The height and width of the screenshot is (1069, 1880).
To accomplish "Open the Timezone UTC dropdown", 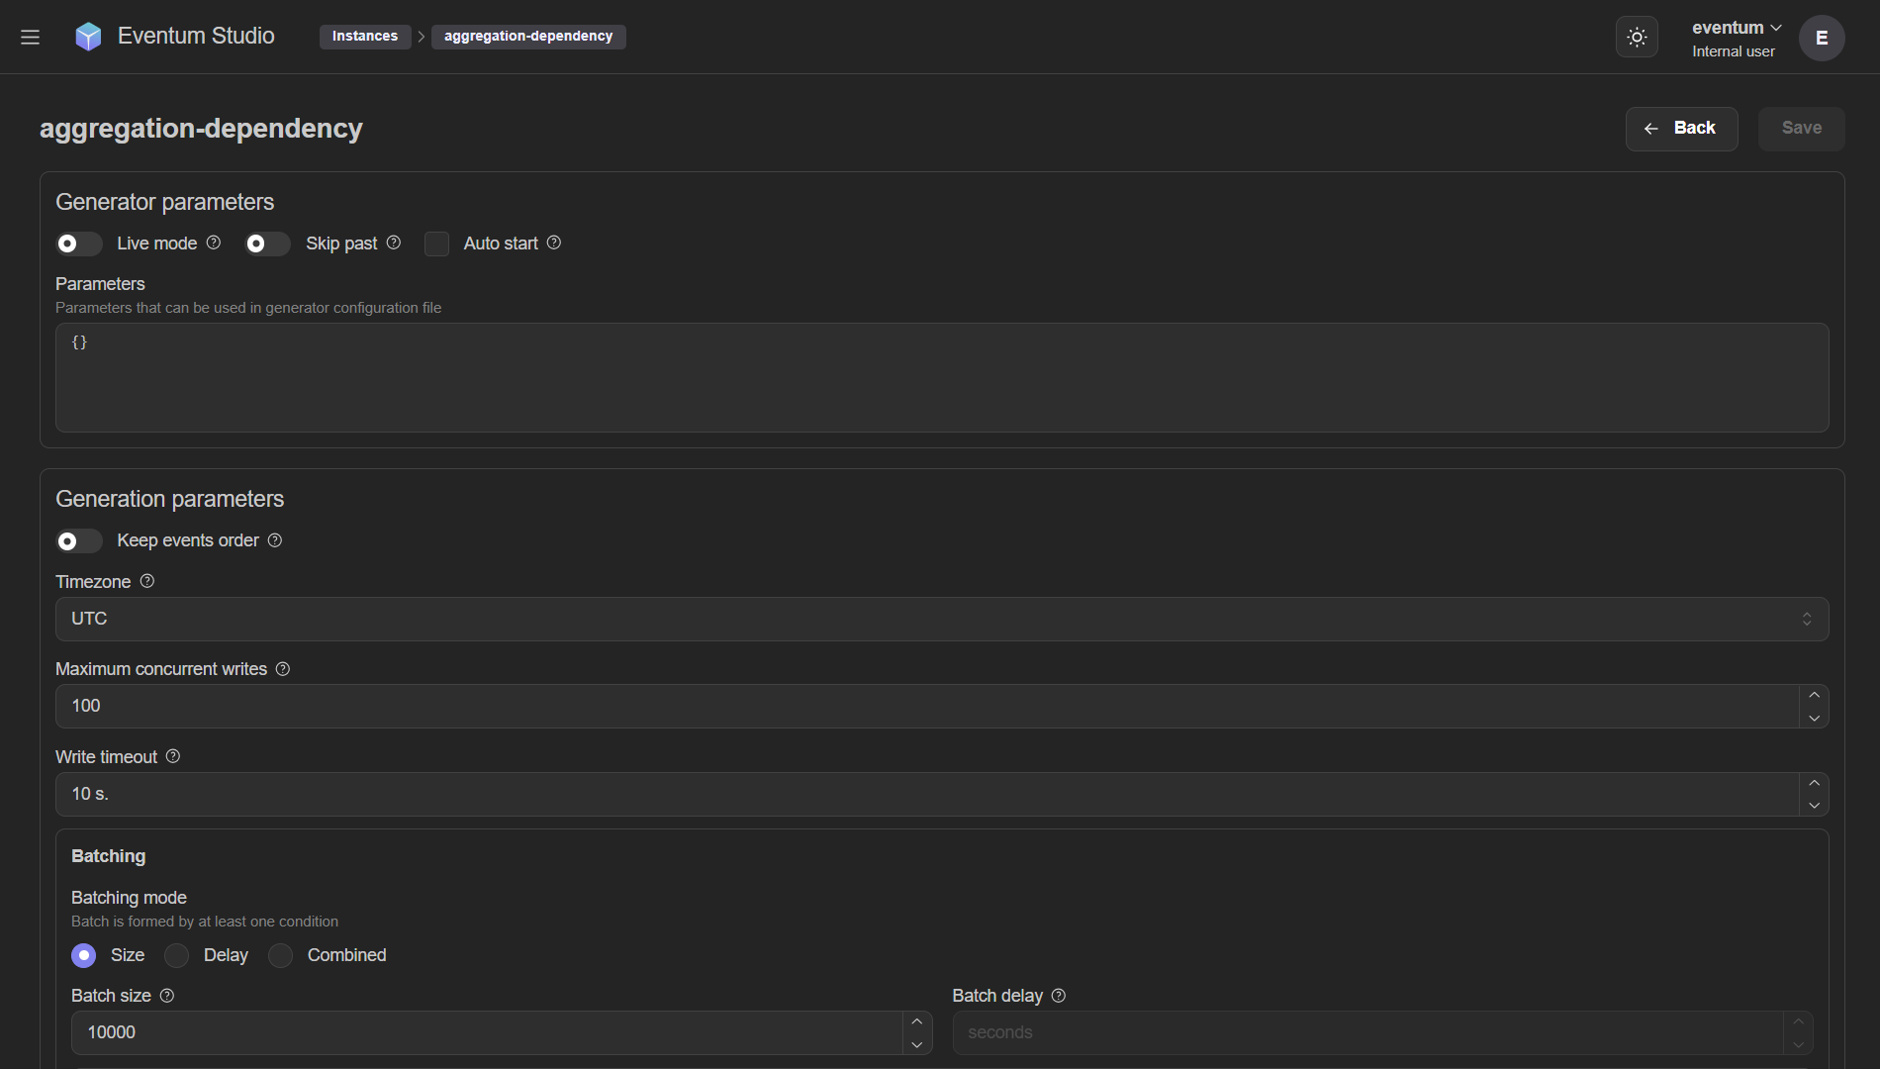I will 941,619.
